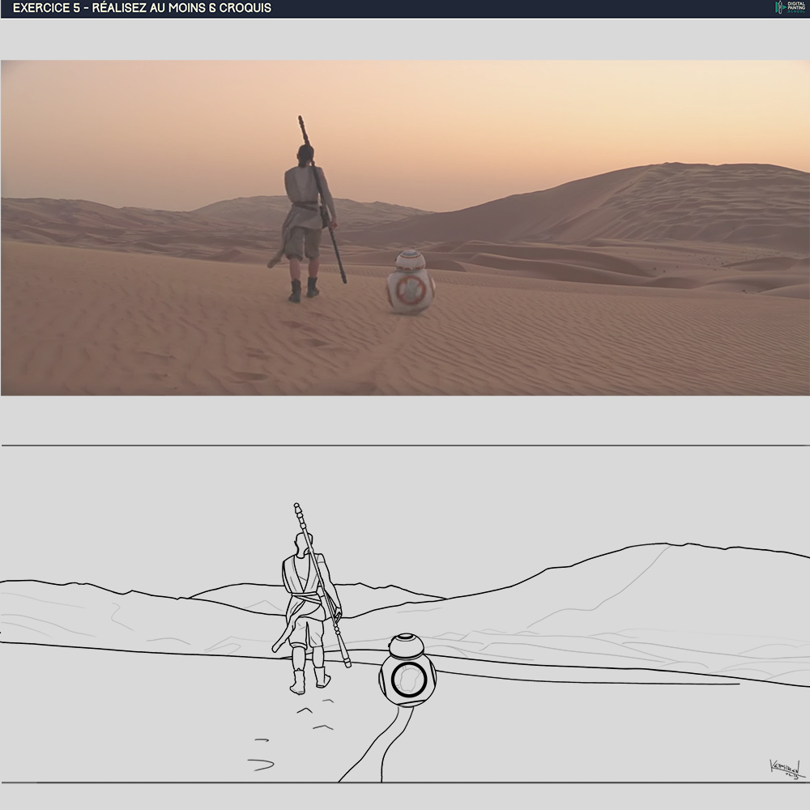The width and height of the screenshot is (810, 810).
Task: Click the sketched figure's boots
Action: [309, 680]
